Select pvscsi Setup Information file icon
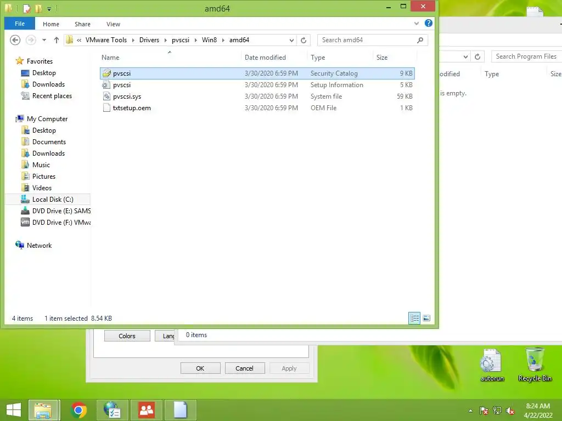Viewport: 562px width, 421px height. tap(106, 85)
